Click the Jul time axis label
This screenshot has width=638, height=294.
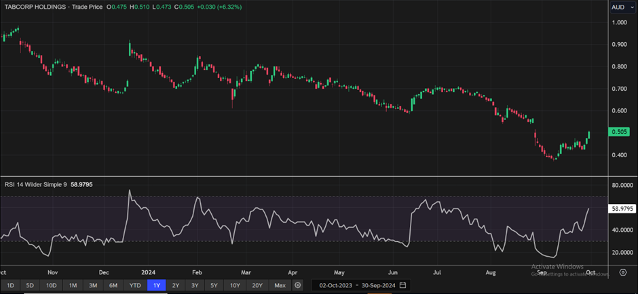[437, 272]
